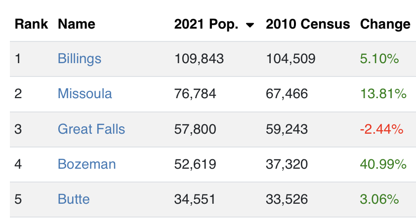Open the Great Falls city link
This screenshot has width=416, height=220.
(x=91, y=129)
